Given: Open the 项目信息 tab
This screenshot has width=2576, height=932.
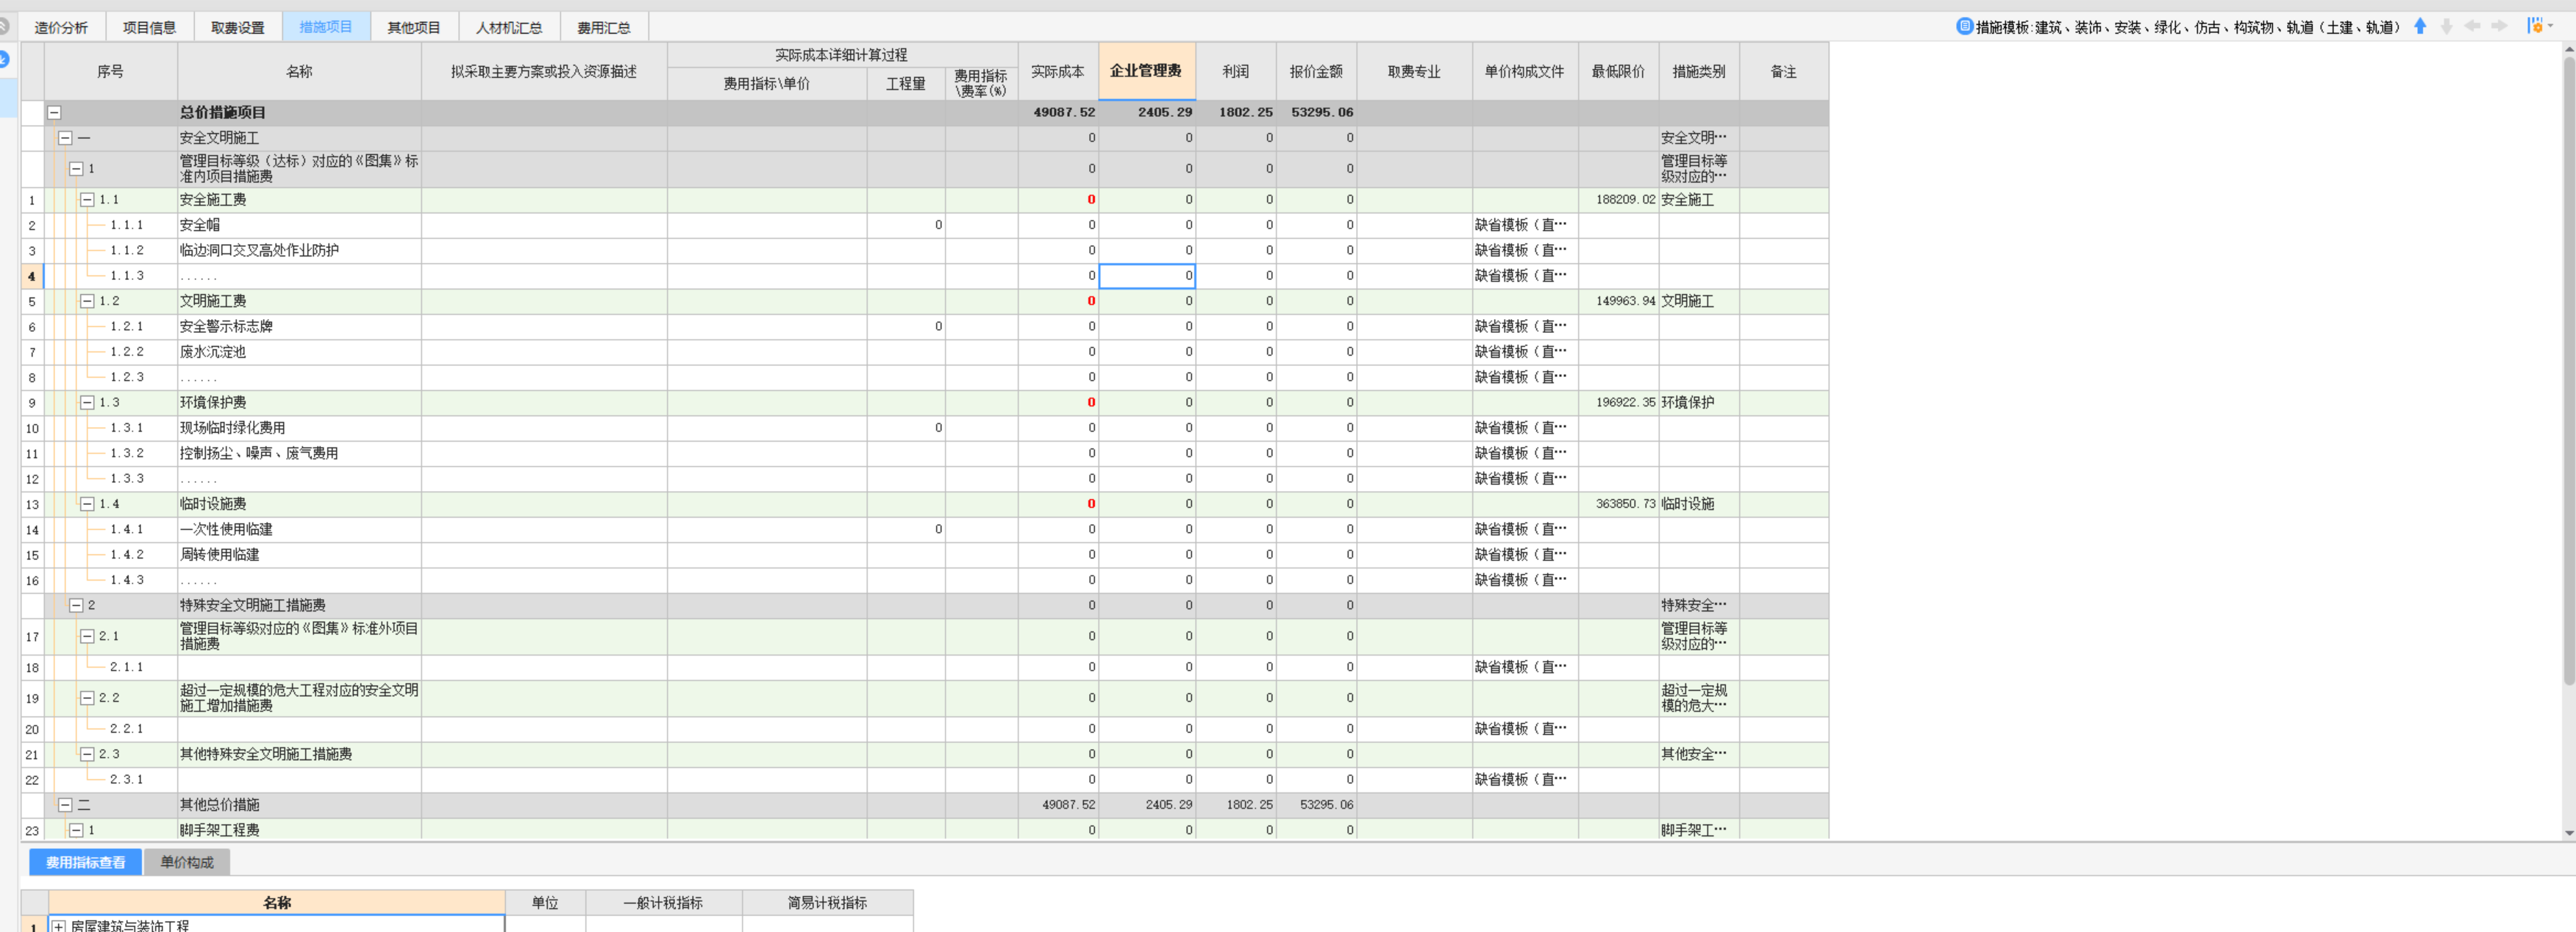Looking at the screenshot, I should 149,27.
